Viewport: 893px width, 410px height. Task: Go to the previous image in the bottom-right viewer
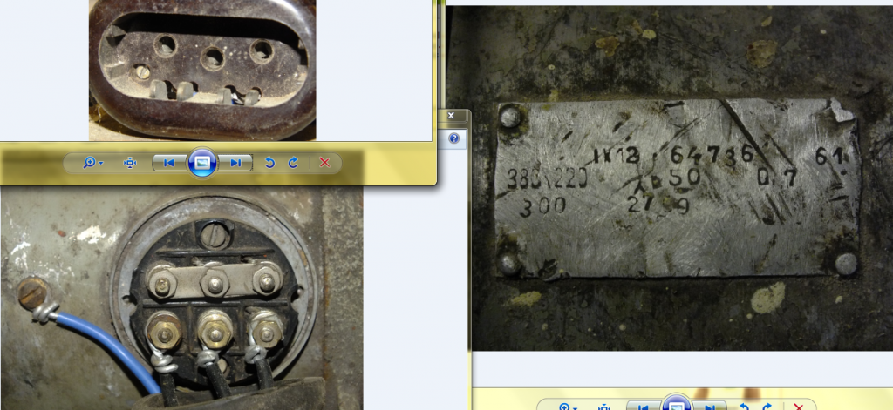pos(644,407)
